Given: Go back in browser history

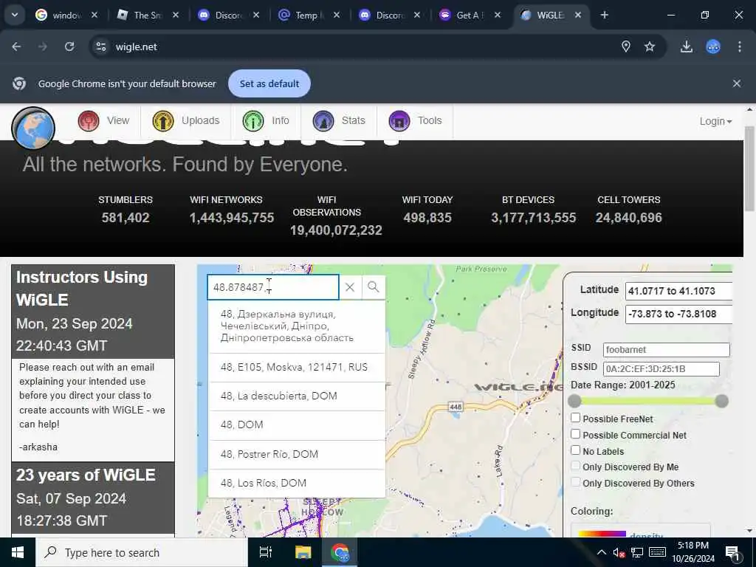Looking at the screenshot, I should tap(16, 47).
